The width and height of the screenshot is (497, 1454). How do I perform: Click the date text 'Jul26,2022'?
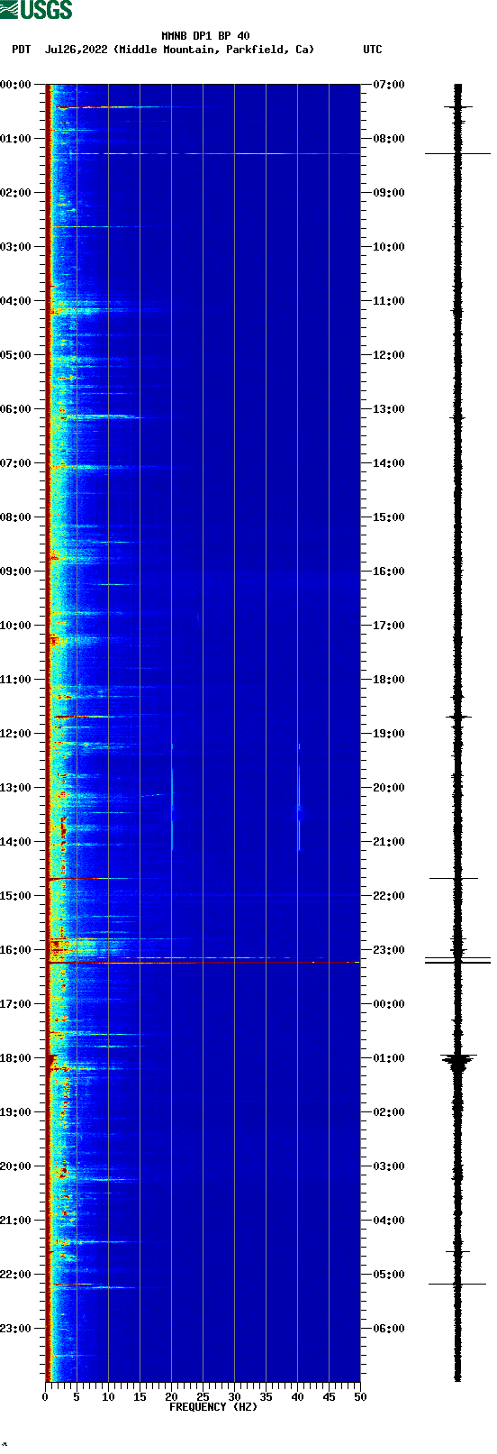[76, 50]
